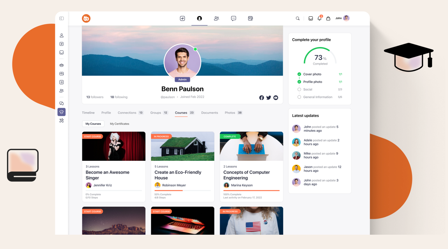Click instructor Robinson Meyer's name

(174, 185)
